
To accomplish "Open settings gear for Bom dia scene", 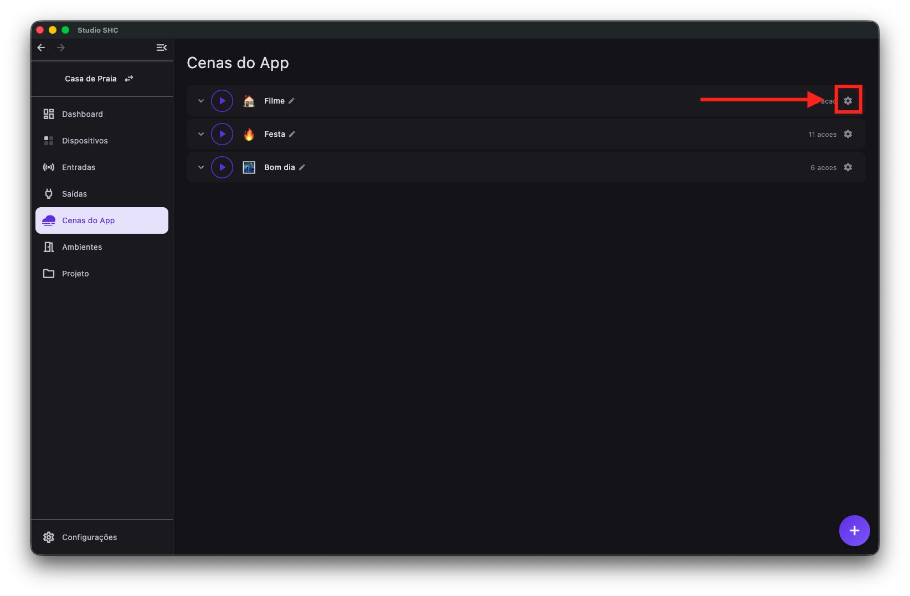I will [x=848, y=167].
